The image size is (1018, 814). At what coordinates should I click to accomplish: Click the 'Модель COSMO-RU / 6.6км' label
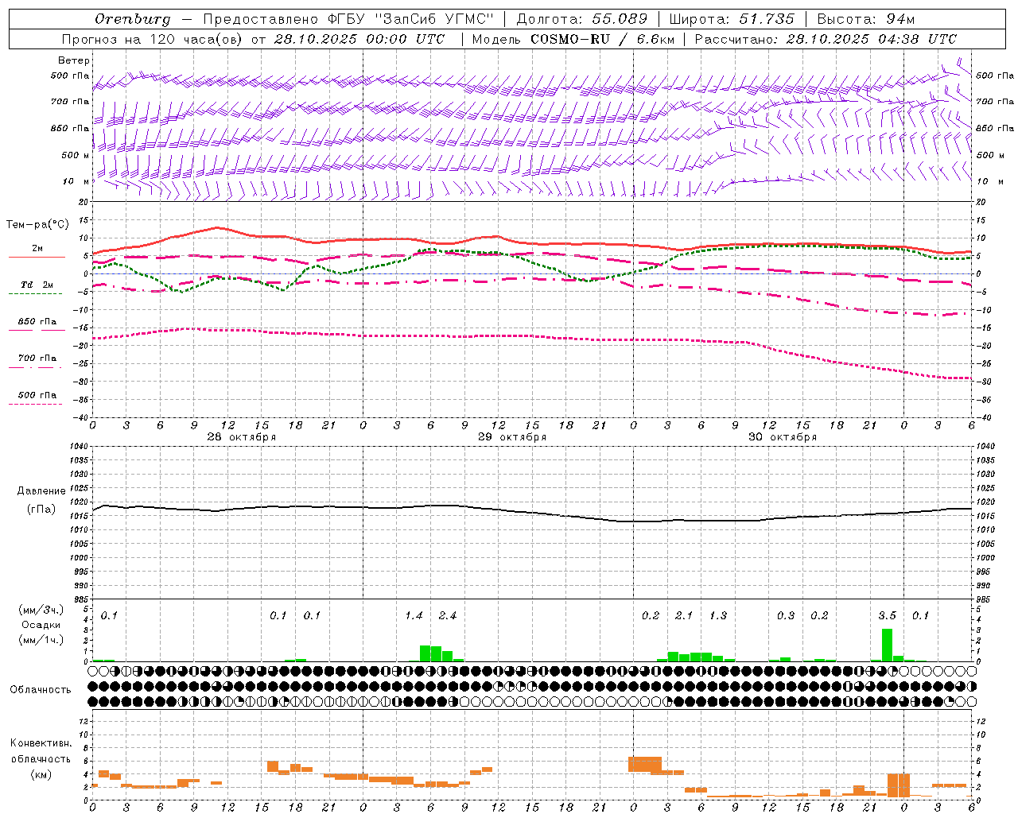572,39
